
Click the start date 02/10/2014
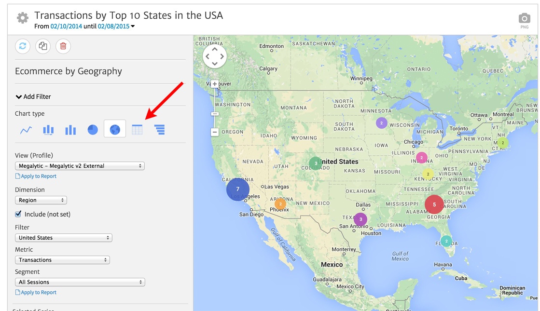[66, 27]
